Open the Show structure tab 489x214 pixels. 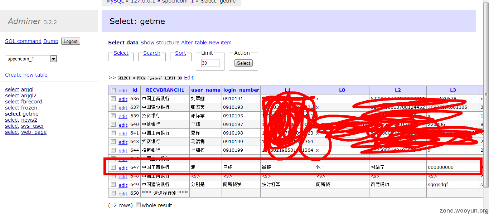(160, 43)
